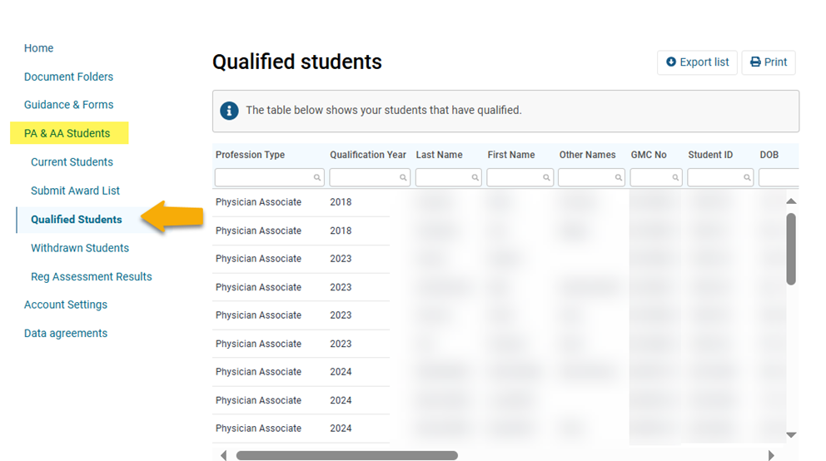Viewport: 826px width, 461px height.
Task: Click the horizontal scrollbar thumb of table
Action: click(x=347, y=455)
